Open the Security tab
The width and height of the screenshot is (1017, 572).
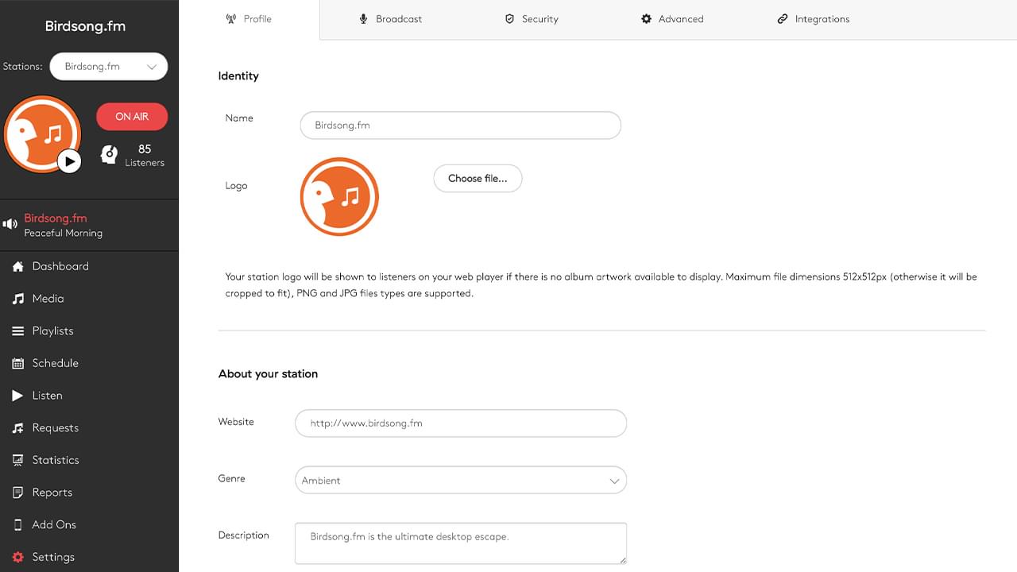click(x=532, y=18)
